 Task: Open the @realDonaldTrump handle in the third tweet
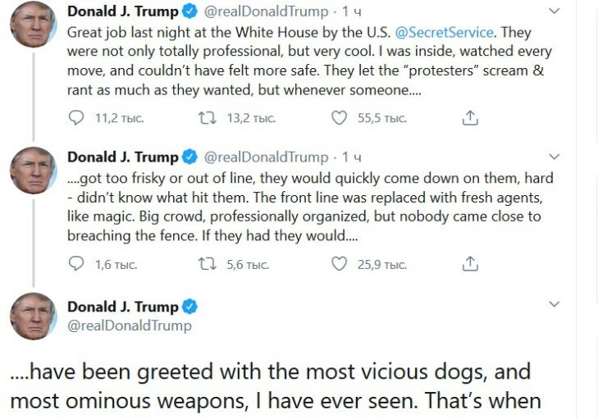[x=130, y=326]
